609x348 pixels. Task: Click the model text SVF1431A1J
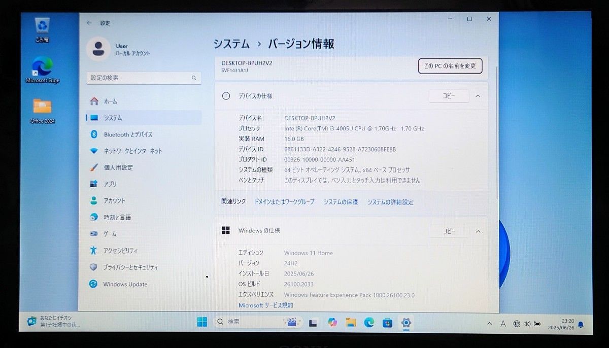(x=235, y=71)
